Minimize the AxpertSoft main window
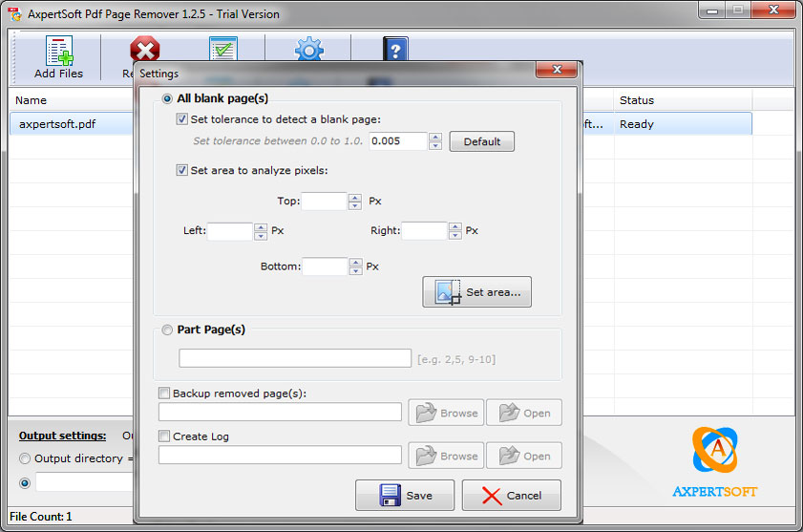This screenshot has width=803, height=532. [x=712, y=11]
